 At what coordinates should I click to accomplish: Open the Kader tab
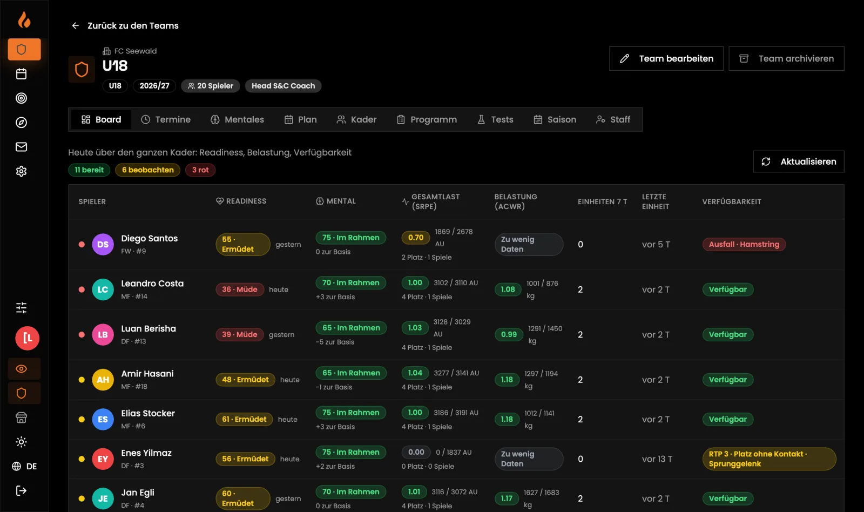[x=356, y=119]
